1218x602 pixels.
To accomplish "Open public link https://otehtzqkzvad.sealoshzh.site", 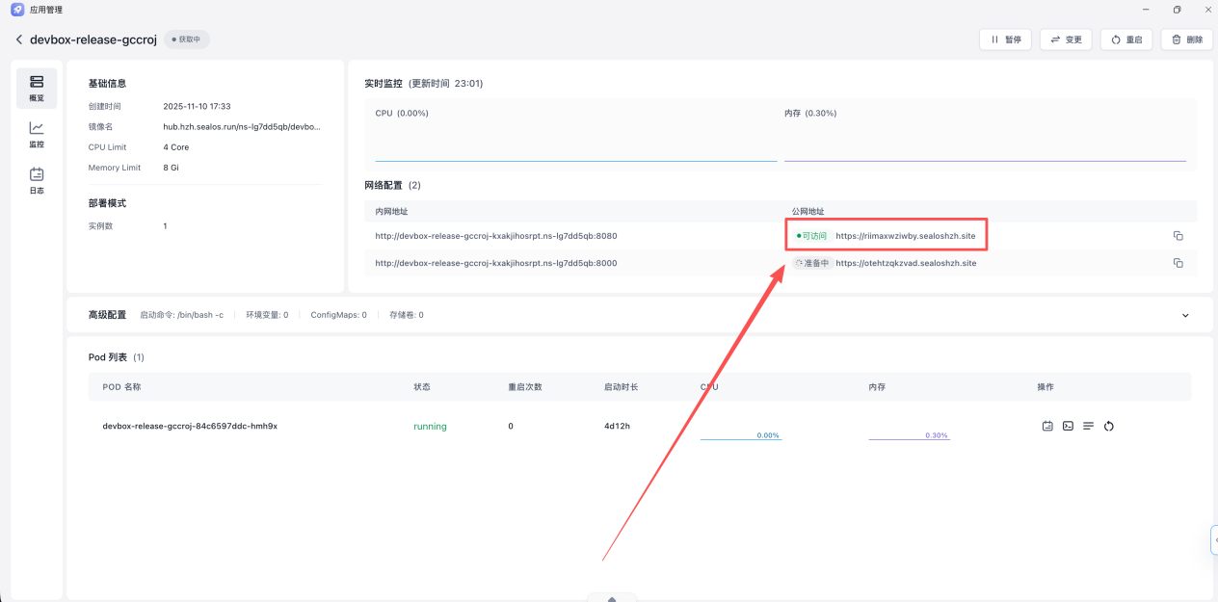I will click(906, 263).
